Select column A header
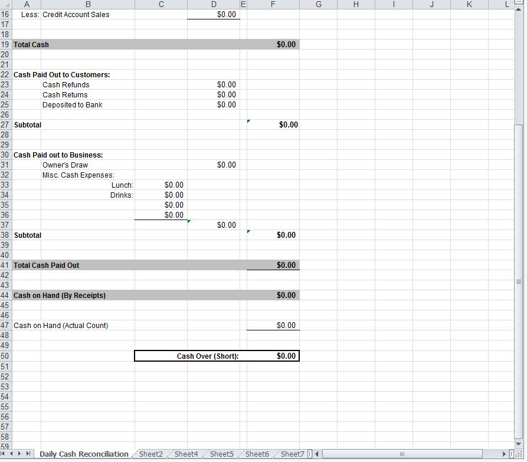Image resolution: width=527 pixels, height=462 pixels. pyautogui.click(x=27, y=4)
